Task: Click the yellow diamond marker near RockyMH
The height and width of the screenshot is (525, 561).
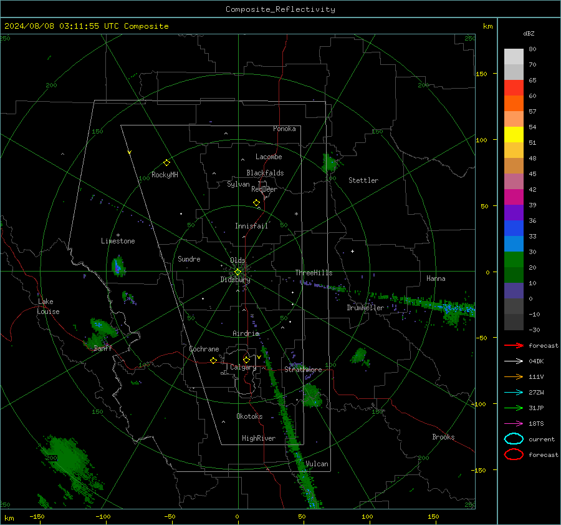Action: 166,163
